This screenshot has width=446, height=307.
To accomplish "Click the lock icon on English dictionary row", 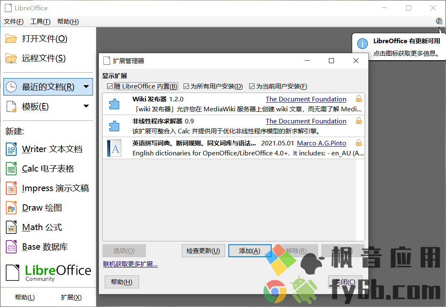I will pos(359,142).
